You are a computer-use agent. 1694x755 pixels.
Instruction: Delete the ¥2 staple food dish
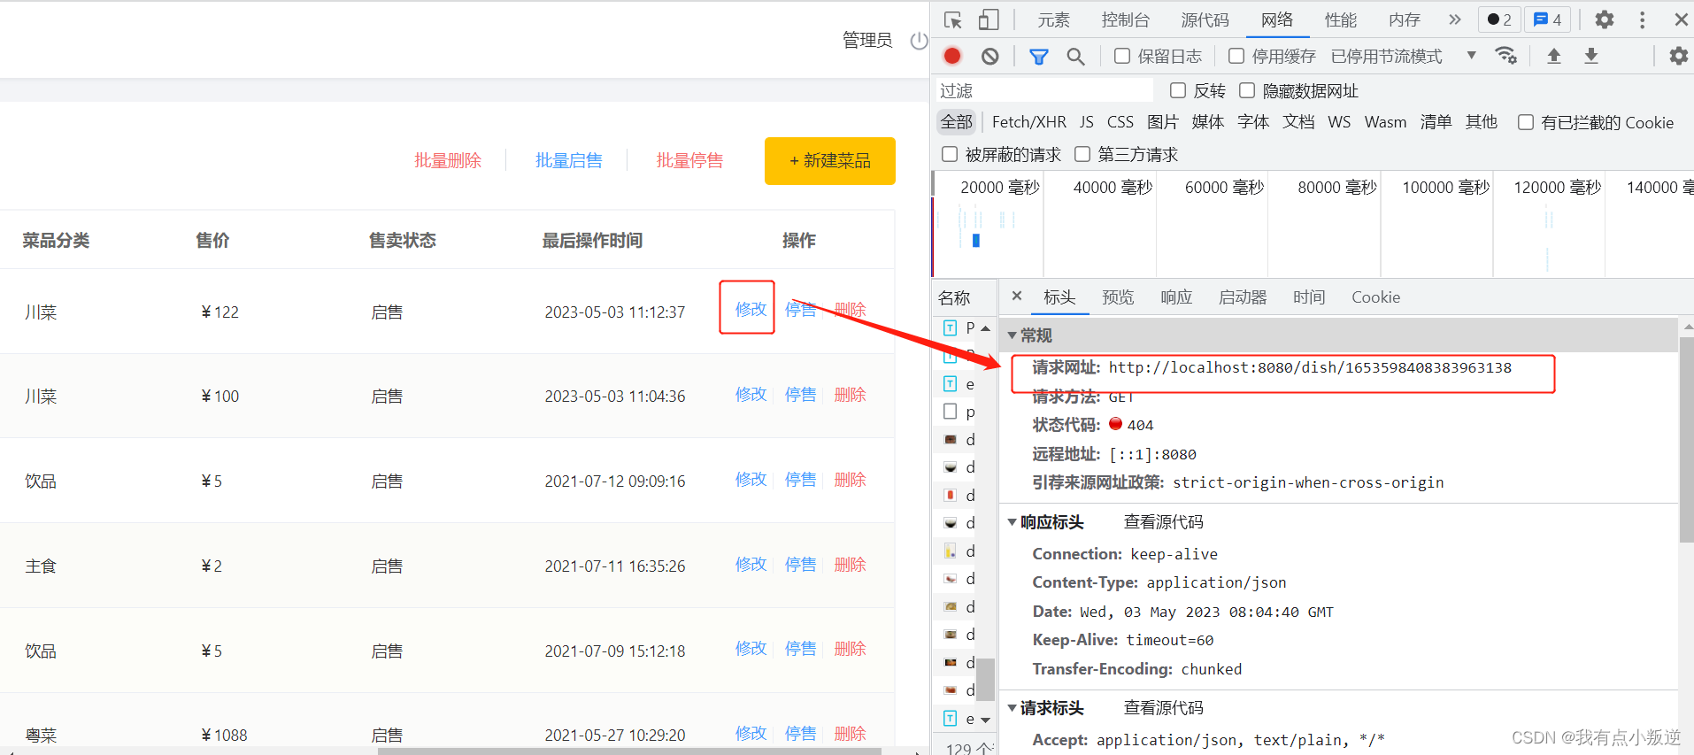tap(851, 564)
